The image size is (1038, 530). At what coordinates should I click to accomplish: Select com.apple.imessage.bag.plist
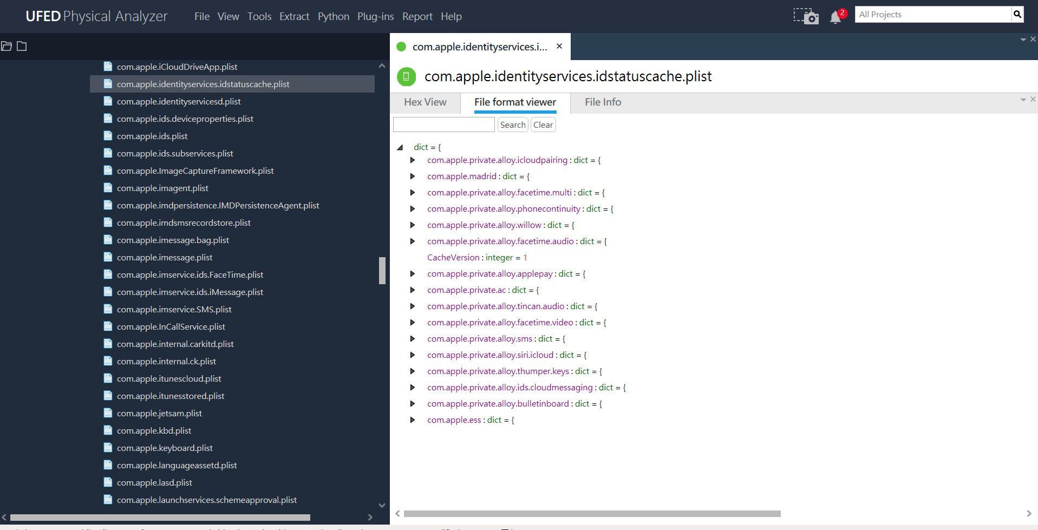[173, 240]
